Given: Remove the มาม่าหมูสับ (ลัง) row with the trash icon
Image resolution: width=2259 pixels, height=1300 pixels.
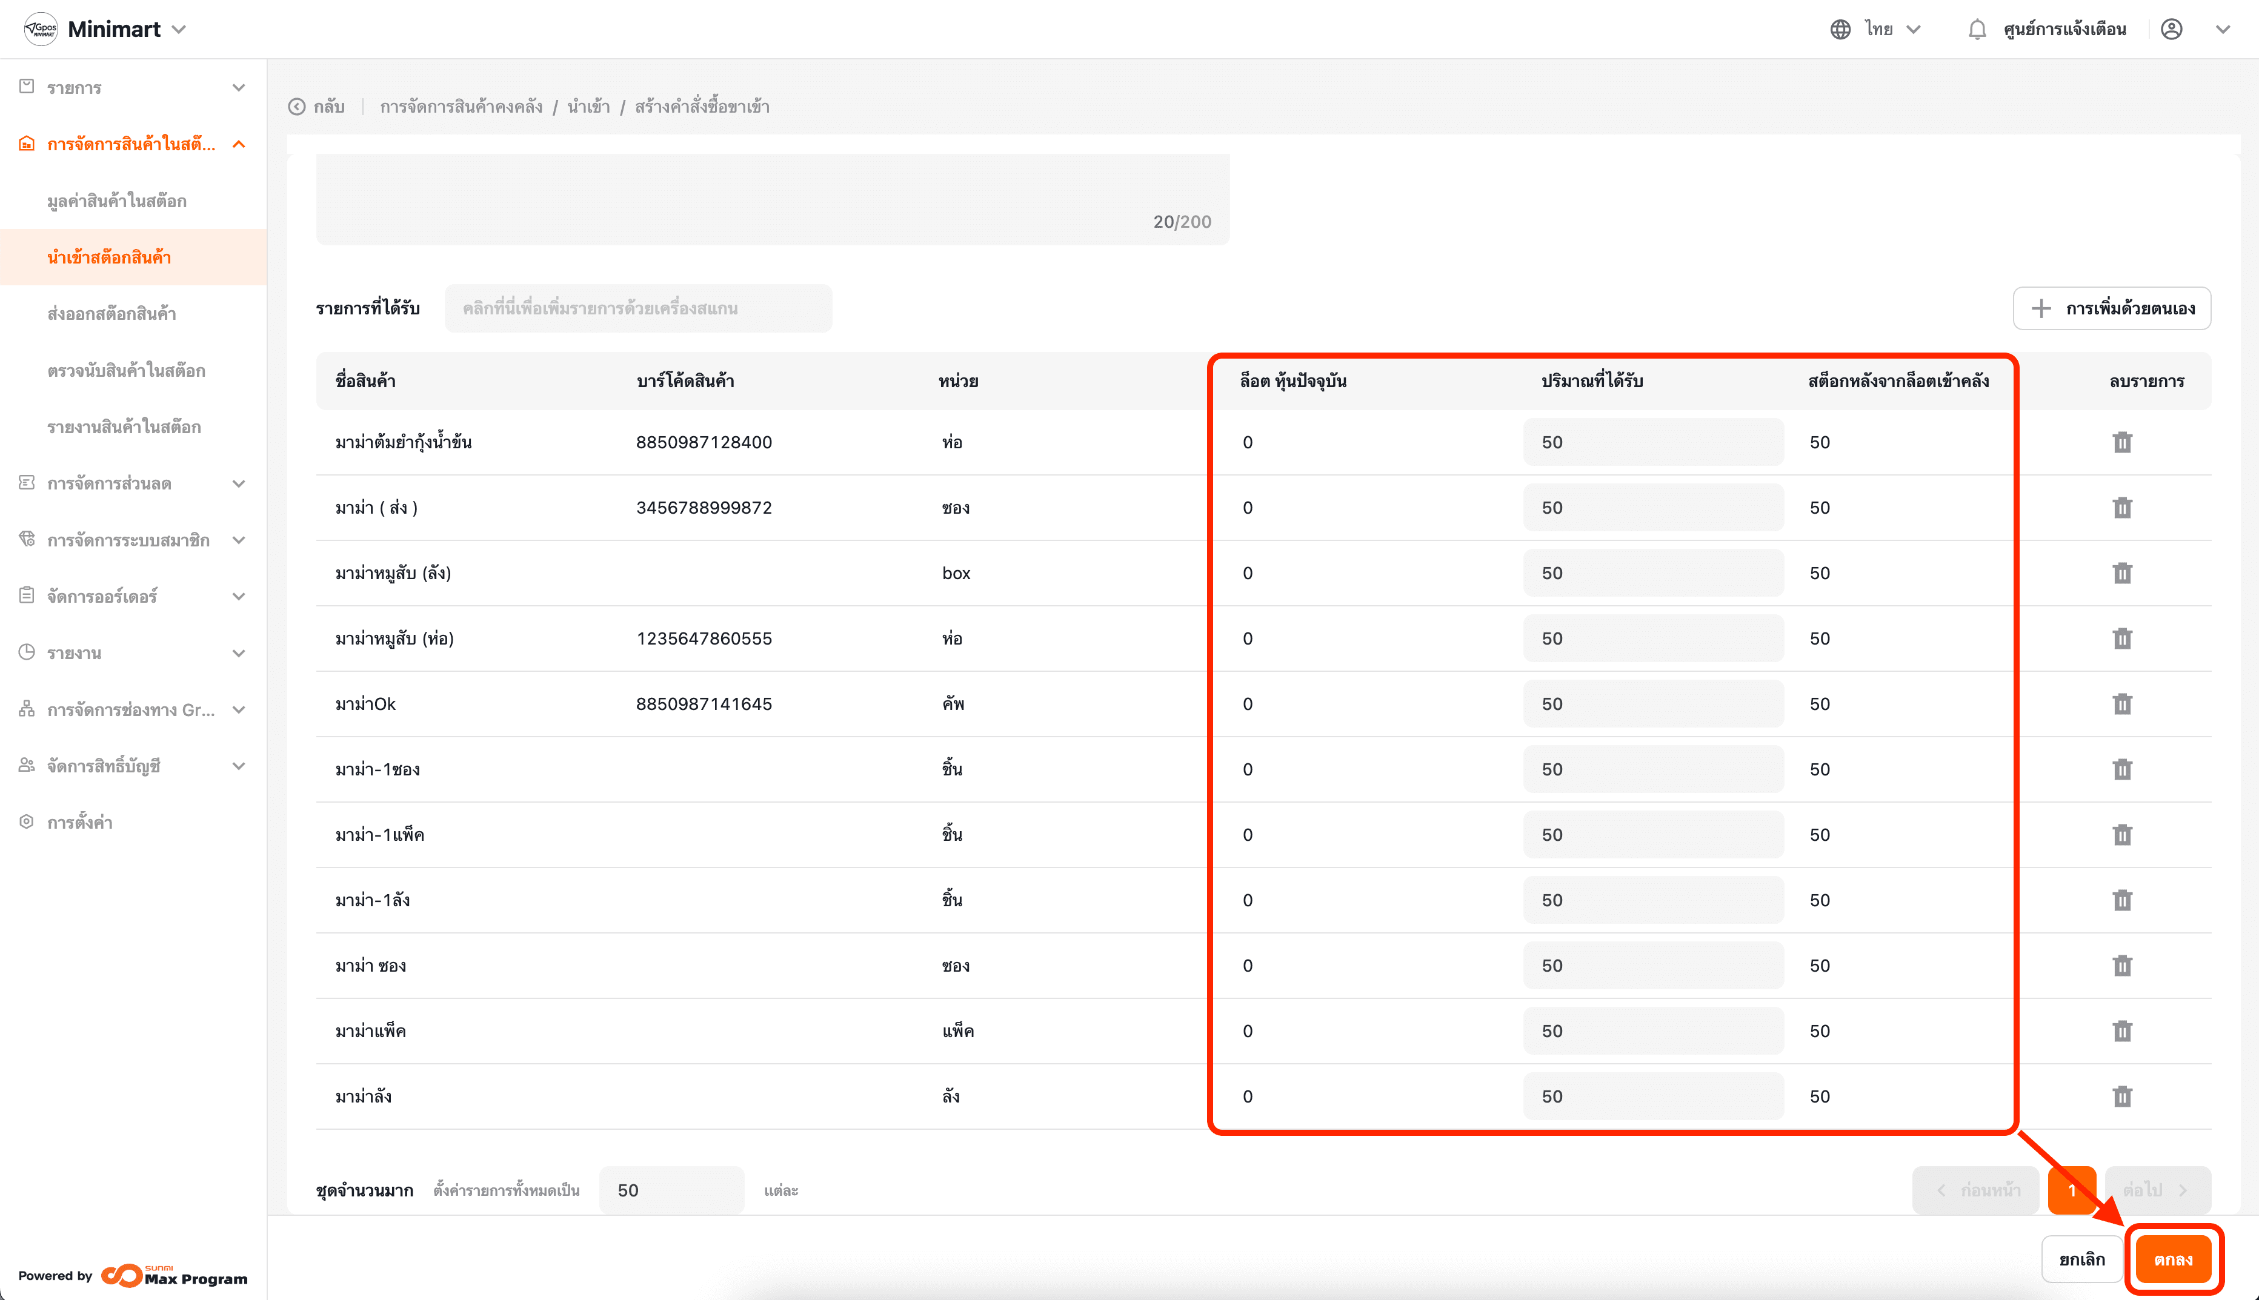Looking at the screenshot, I should tap(2121, 573).
